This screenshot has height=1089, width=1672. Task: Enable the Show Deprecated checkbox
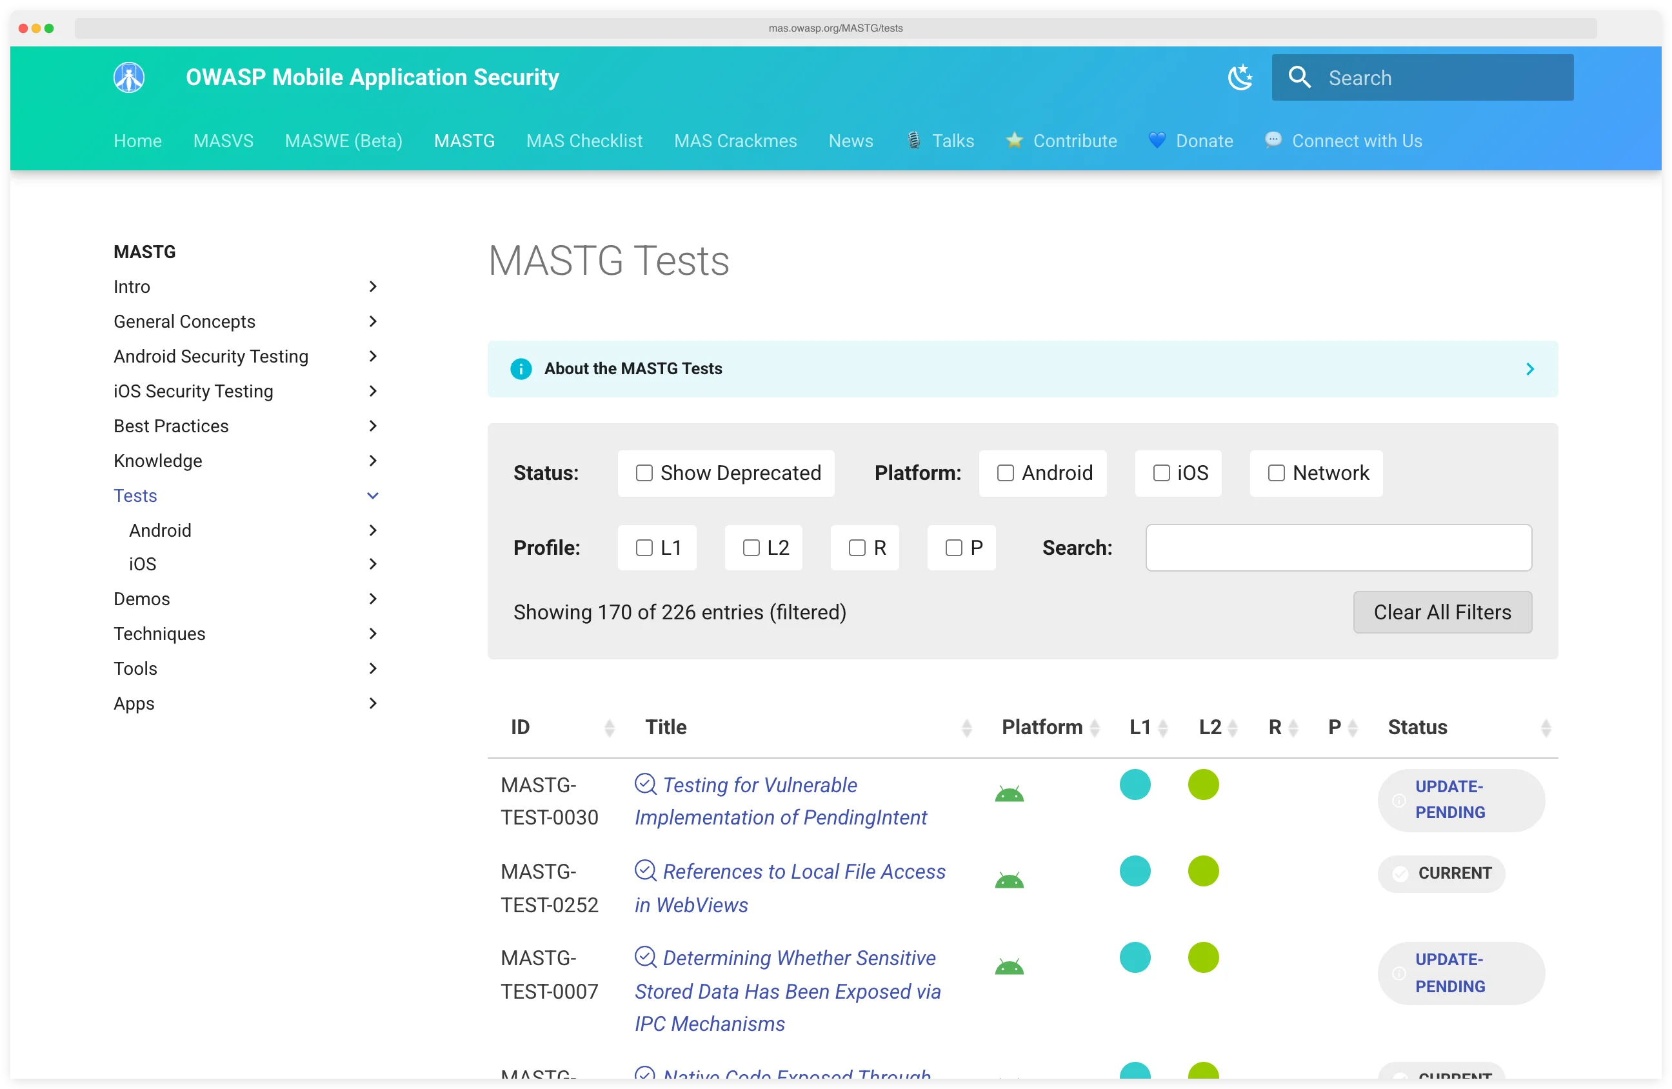tap(644, 473)
